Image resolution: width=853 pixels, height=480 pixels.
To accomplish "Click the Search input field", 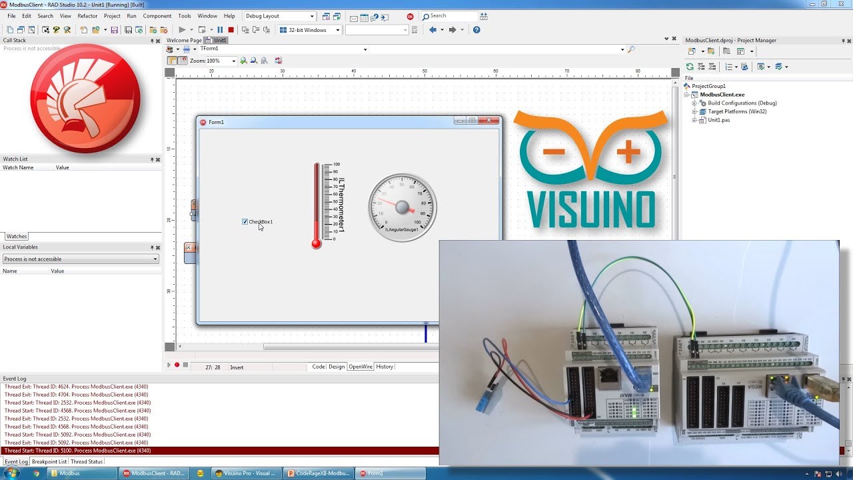I will click(x=449, y=16).
